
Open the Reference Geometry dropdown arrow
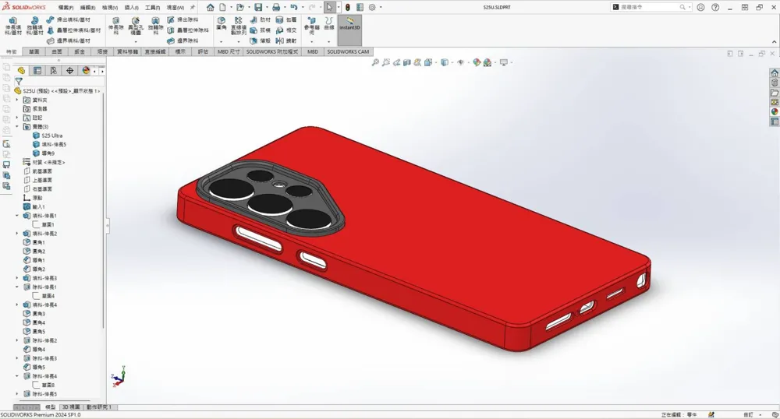click(x=311, y=42)
